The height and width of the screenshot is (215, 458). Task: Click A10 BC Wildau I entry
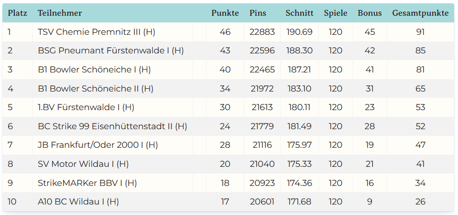(78, 202)
